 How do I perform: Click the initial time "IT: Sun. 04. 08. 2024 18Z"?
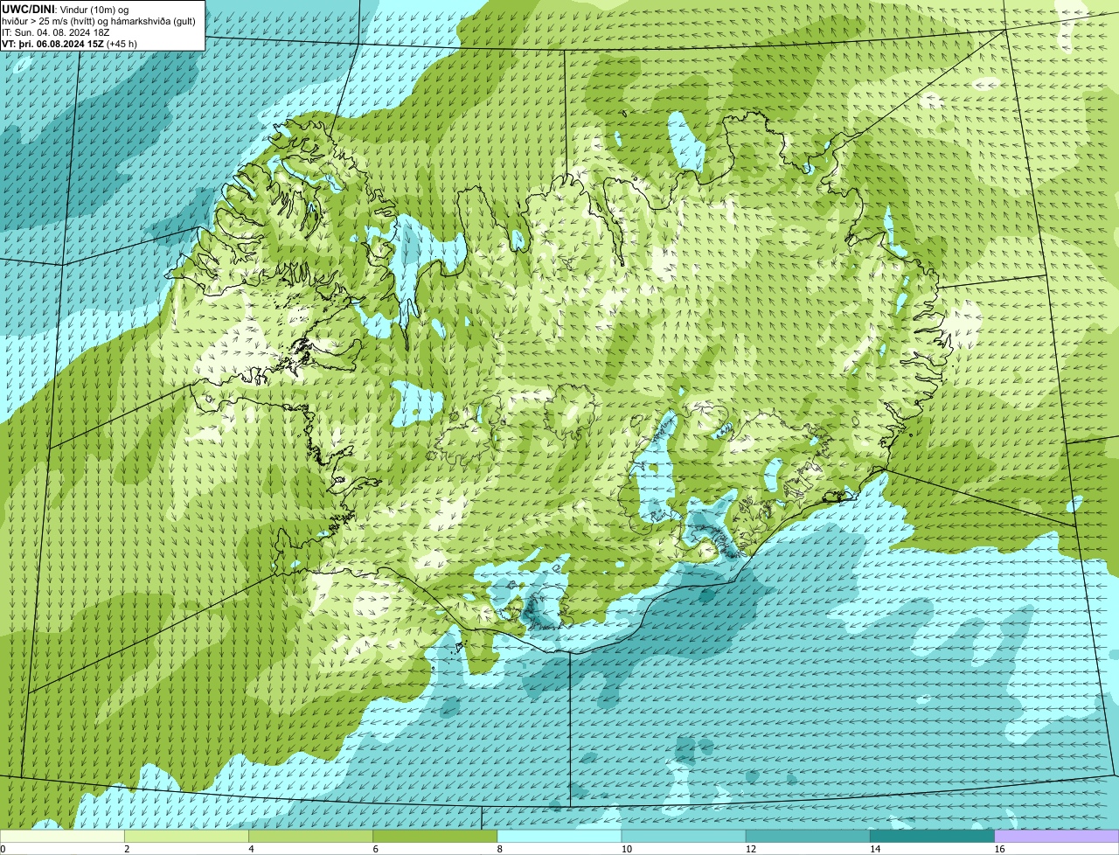pos(56,31)
